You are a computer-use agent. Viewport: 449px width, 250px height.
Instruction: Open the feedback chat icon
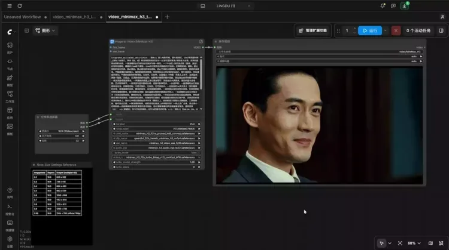(x=393, y=6)
